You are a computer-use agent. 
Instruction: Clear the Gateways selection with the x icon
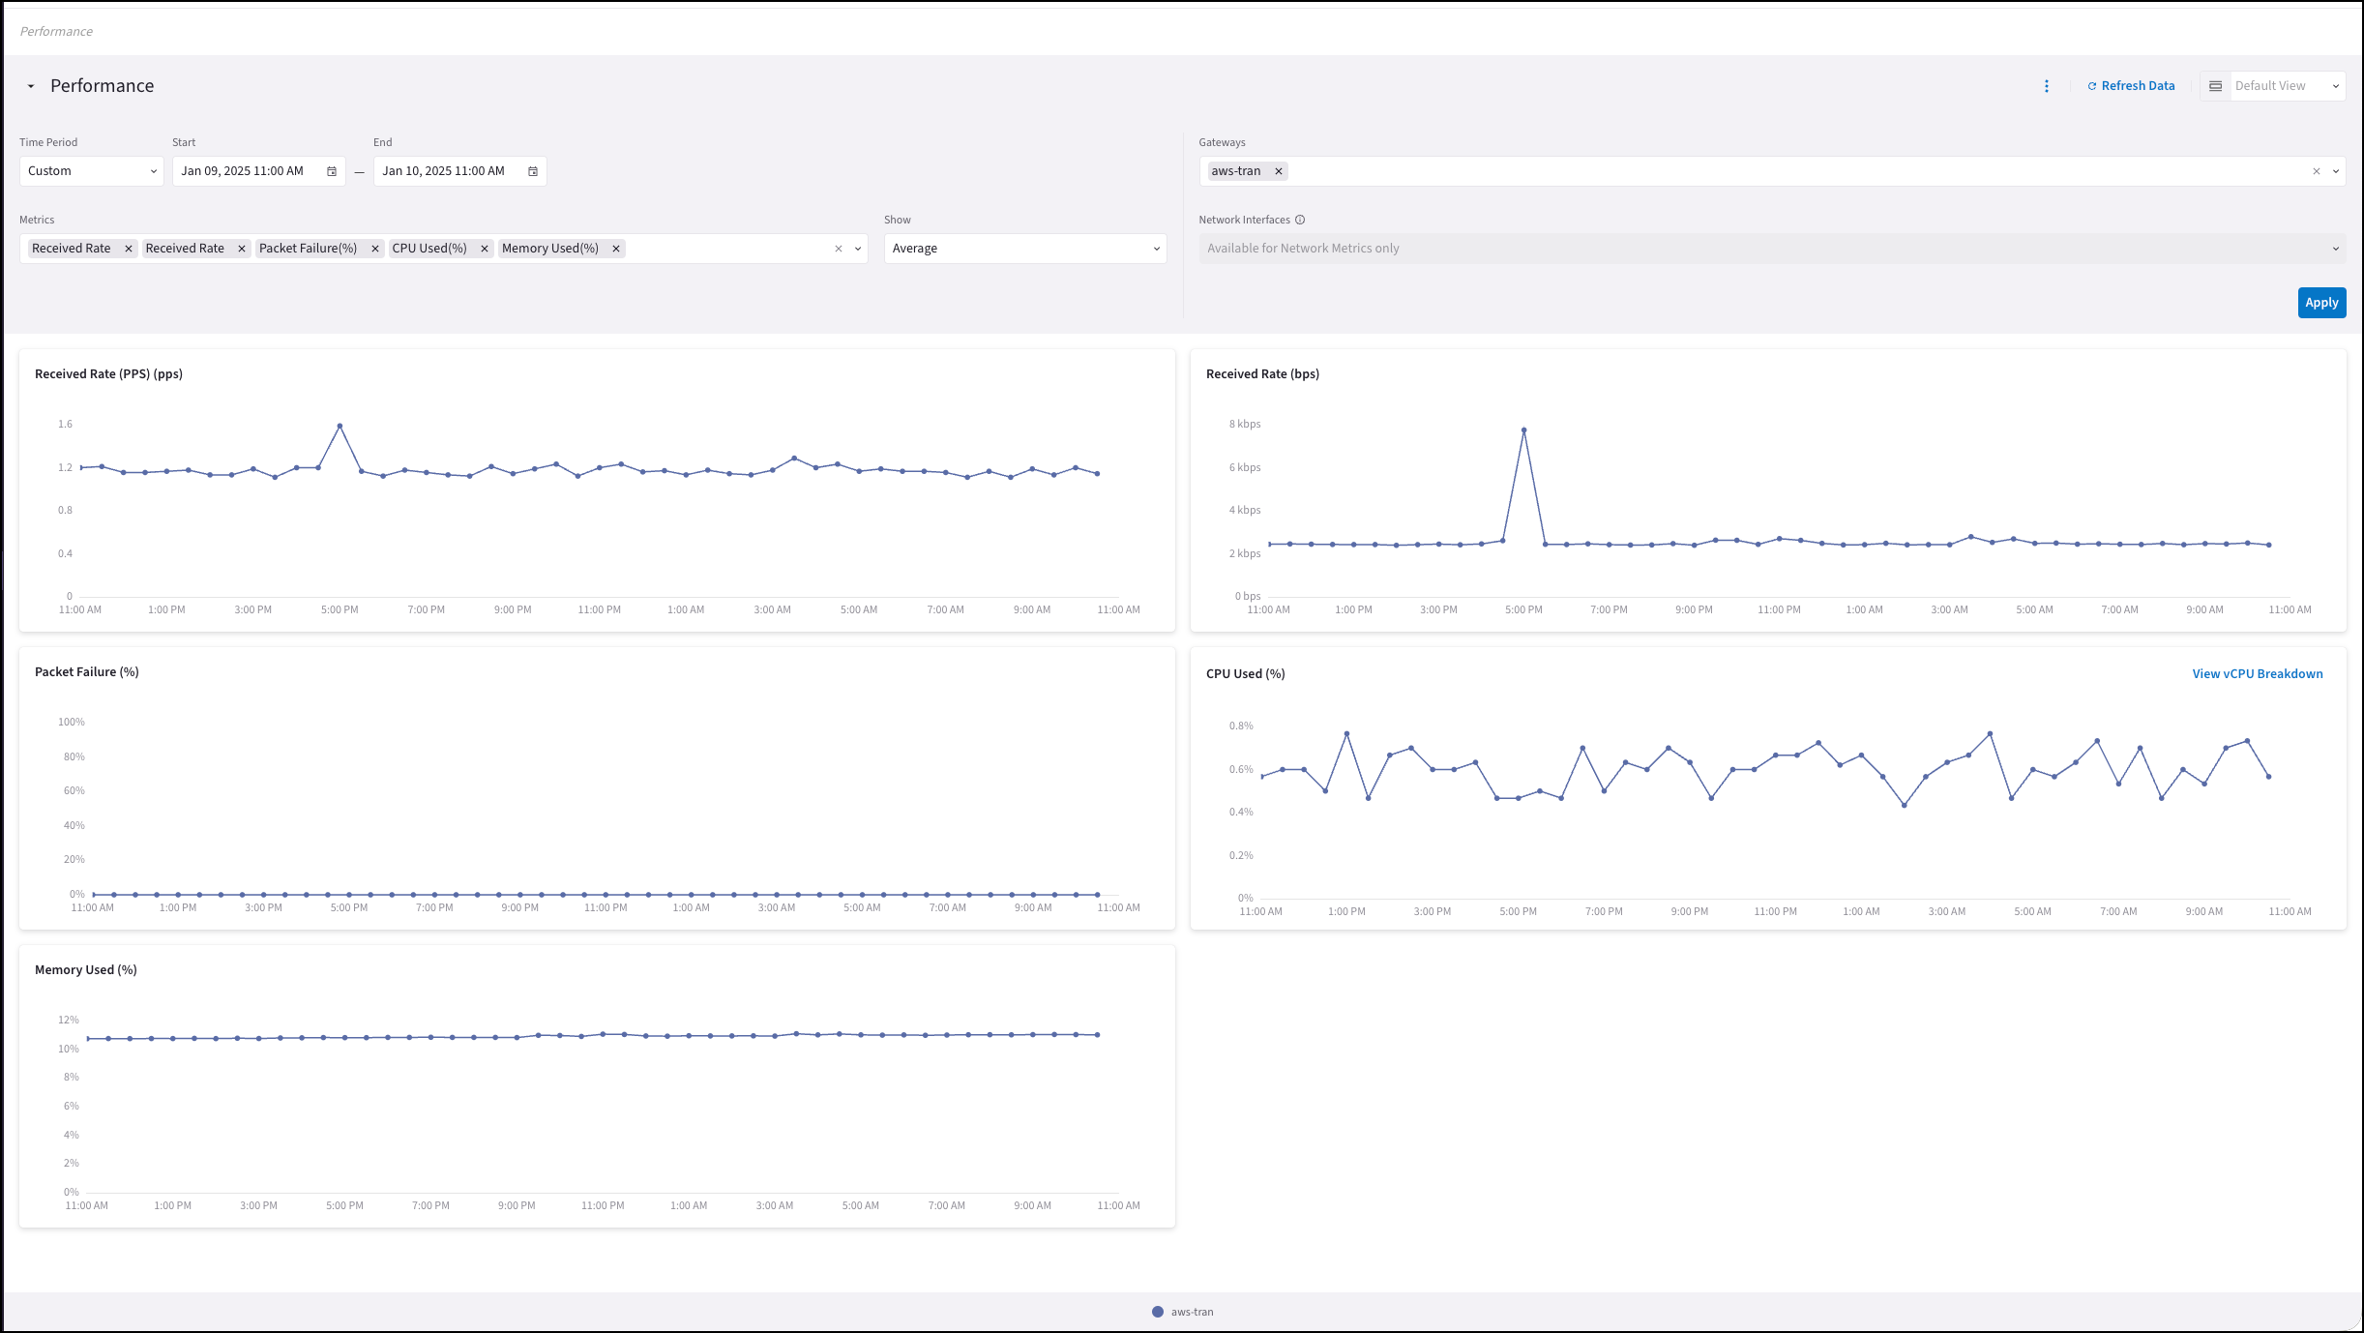click(2318, 171)
